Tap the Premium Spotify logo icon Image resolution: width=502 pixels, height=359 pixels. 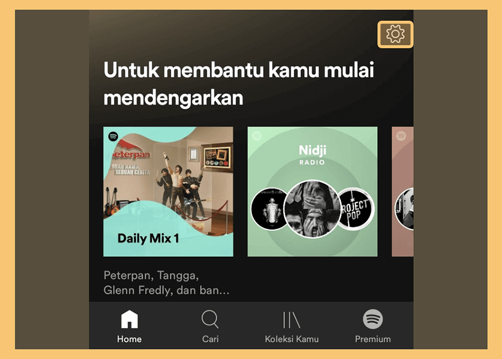(373, 319)
